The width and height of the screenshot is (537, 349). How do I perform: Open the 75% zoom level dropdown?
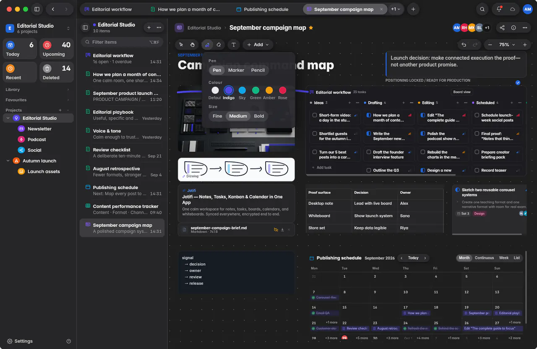tap(507, 45)
